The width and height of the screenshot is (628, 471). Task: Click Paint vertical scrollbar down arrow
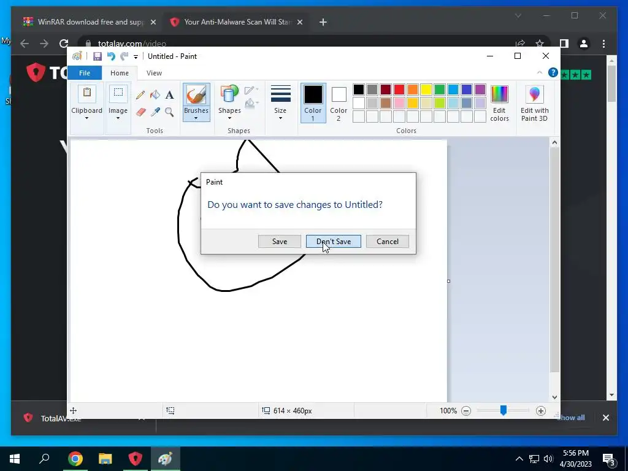pyautogui.click(x=554, y=397)
